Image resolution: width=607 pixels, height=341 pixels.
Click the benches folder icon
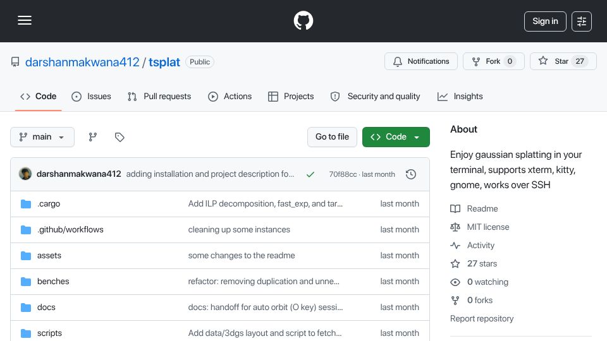(26, 282)
